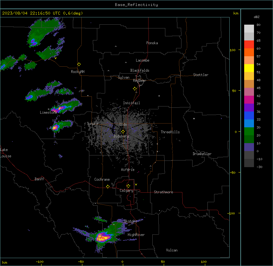This screenshot has width=273, height=266.
Task: Click the yellow diamond marker above RockyMH
Action: [79, 64]
